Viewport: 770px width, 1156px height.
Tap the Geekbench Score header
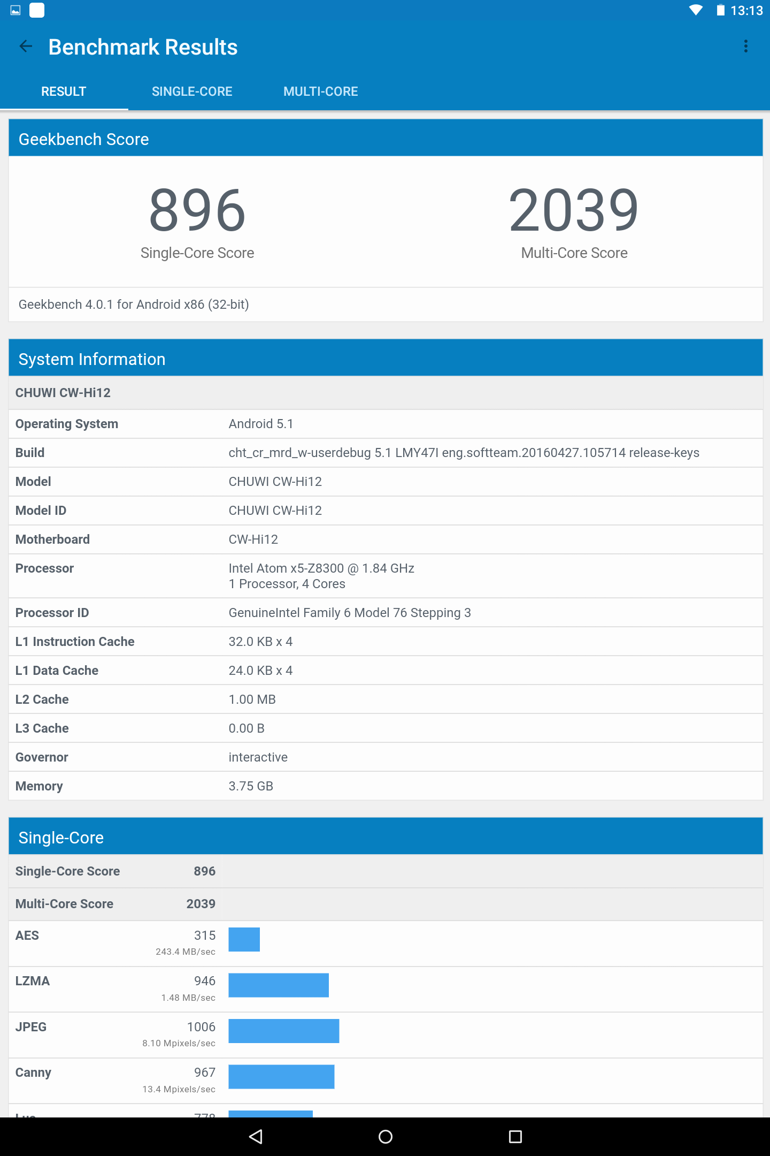pos(386,139)
